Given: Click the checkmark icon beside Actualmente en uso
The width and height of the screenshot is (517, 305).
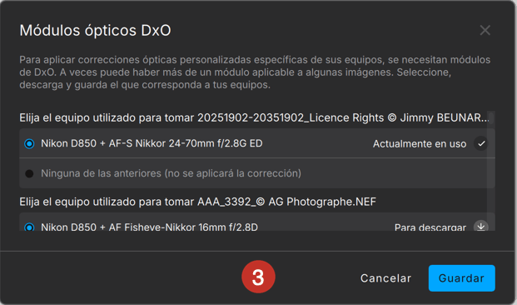Looking at the screenshot, I should click(481, 143).
